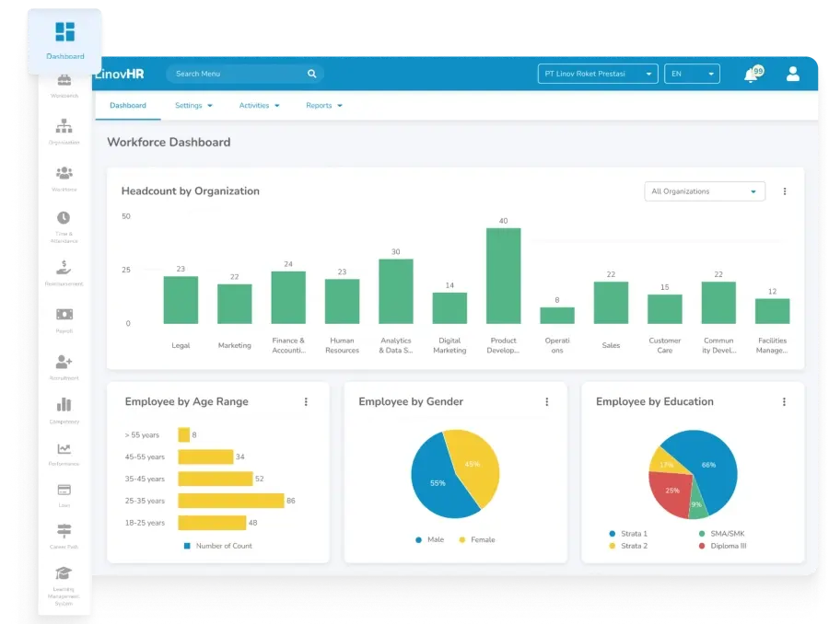Open the All Organizations dropdown
The width and height of the screenshot is (829, 624).
(704, 191)
